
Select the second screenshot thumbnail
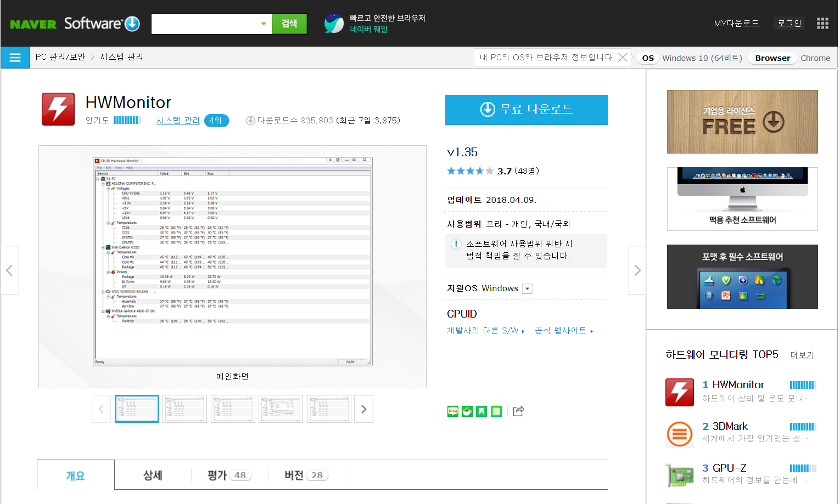coord(185,409)
